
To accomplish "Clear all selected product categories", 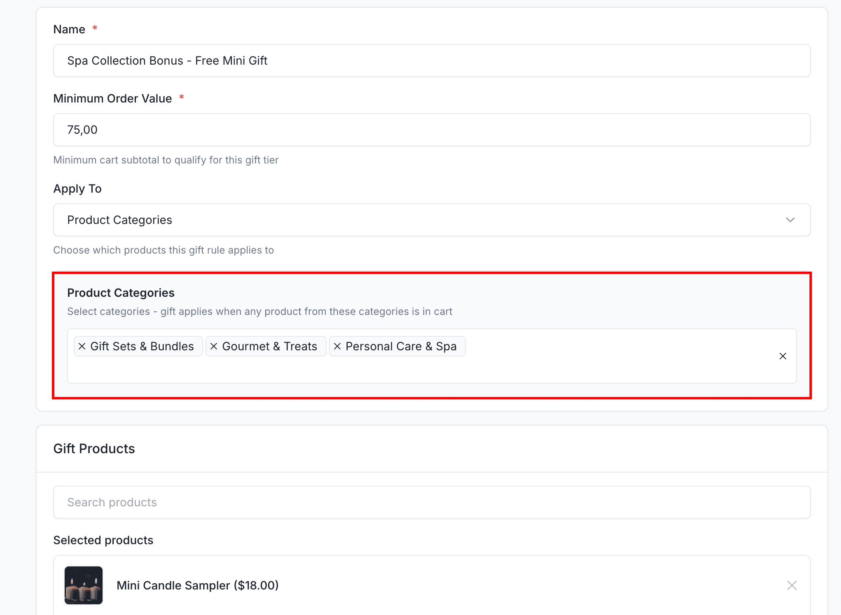I will tap(783, 356).
